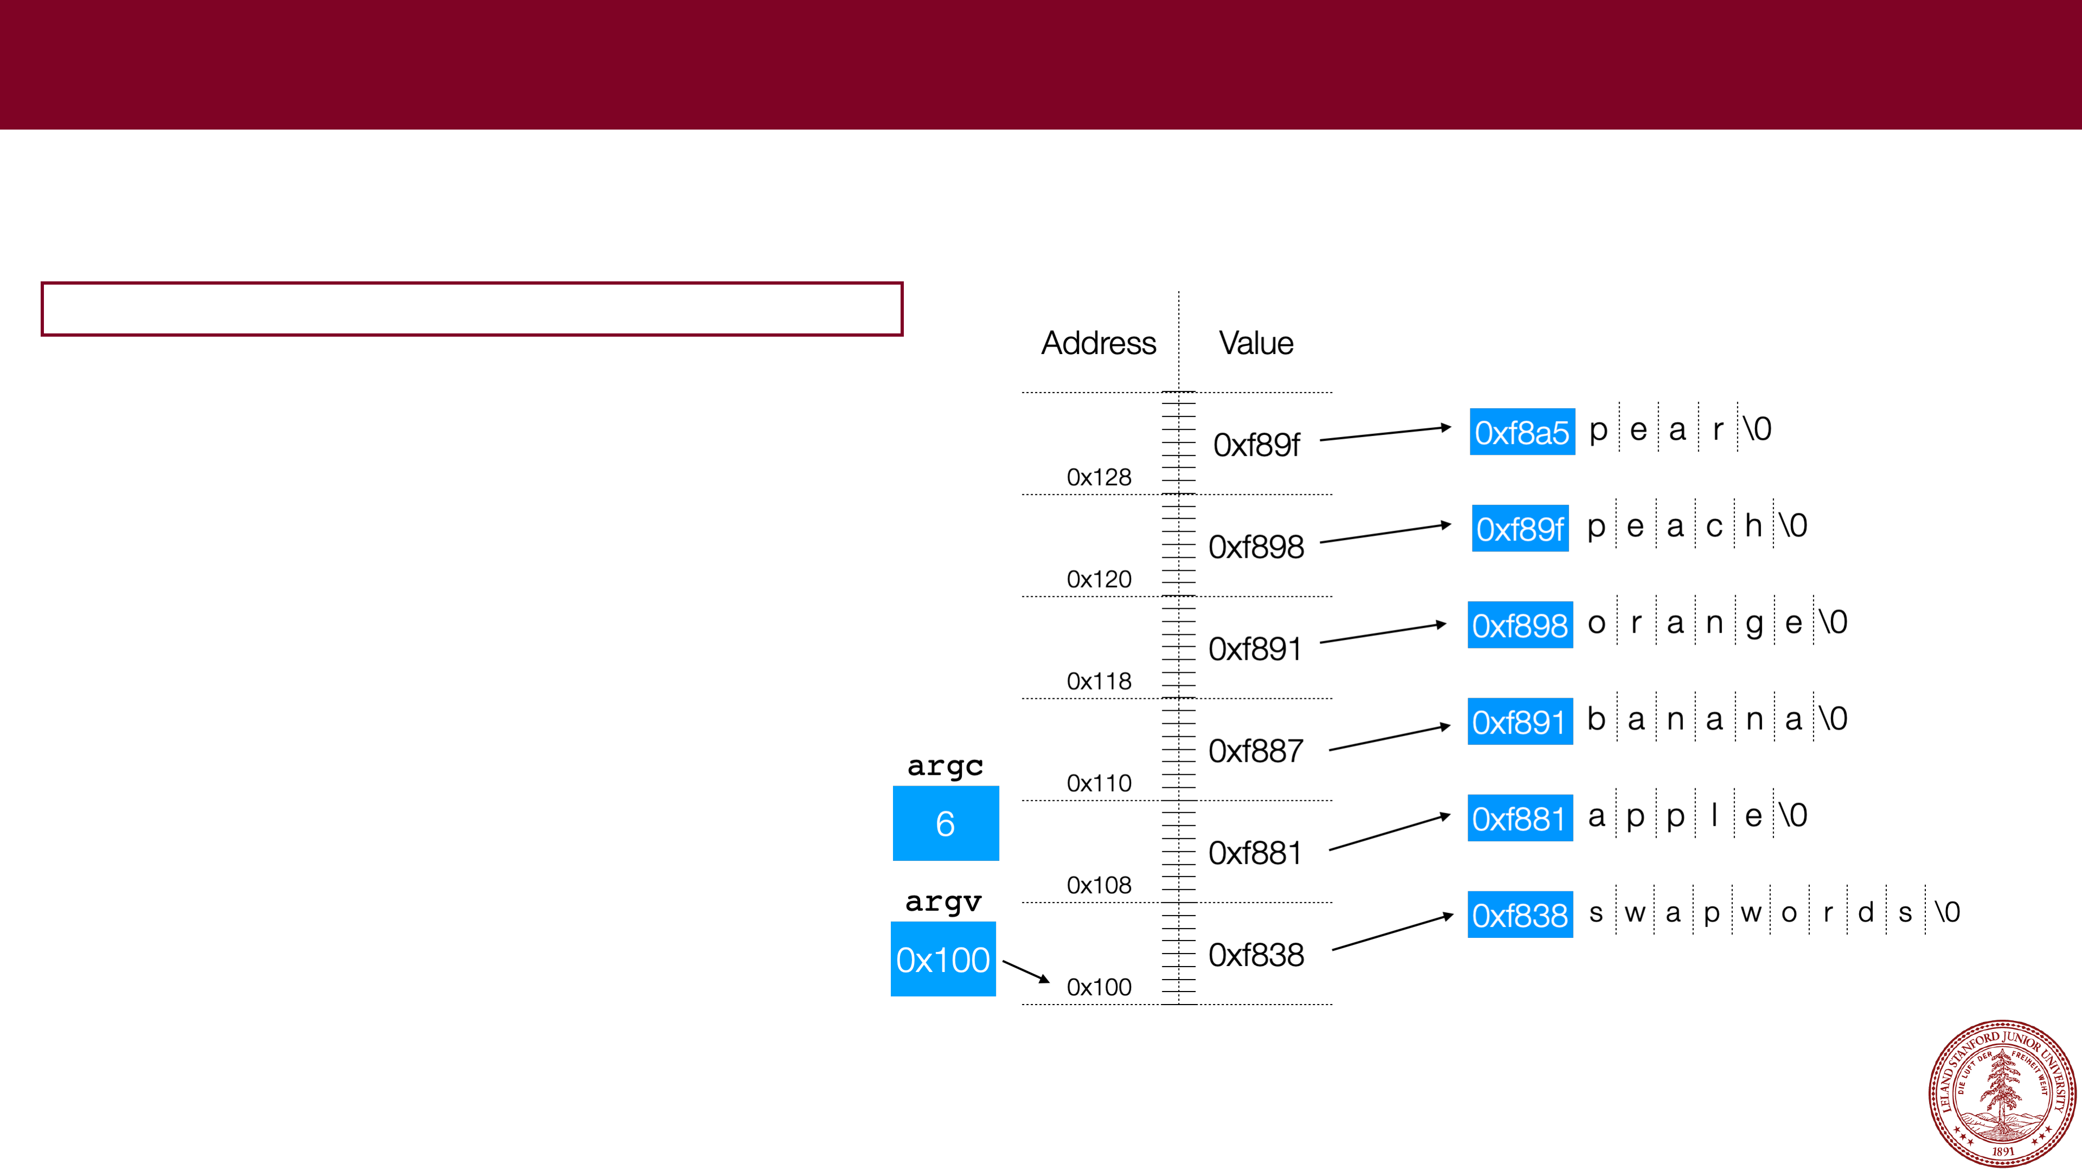The width and height of the screenshot is (2082, 1171).
Task: Select the blue 0xf89f address label
Action: click(x=1519, y=529)
